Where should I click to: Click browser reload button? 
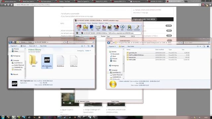coord(8,5)
